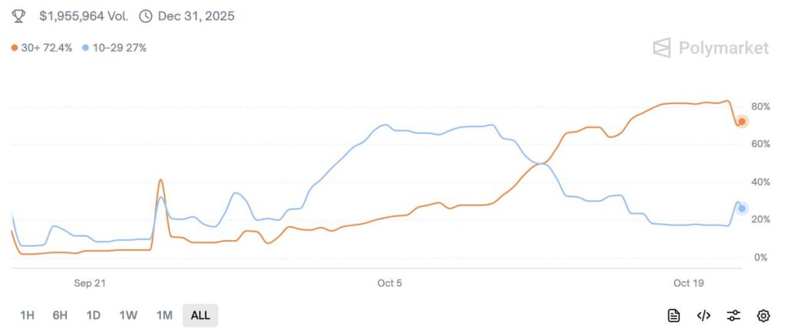Choose the 1D time range
The height and width of the screenshot is (335, 786).
point(94,315)
